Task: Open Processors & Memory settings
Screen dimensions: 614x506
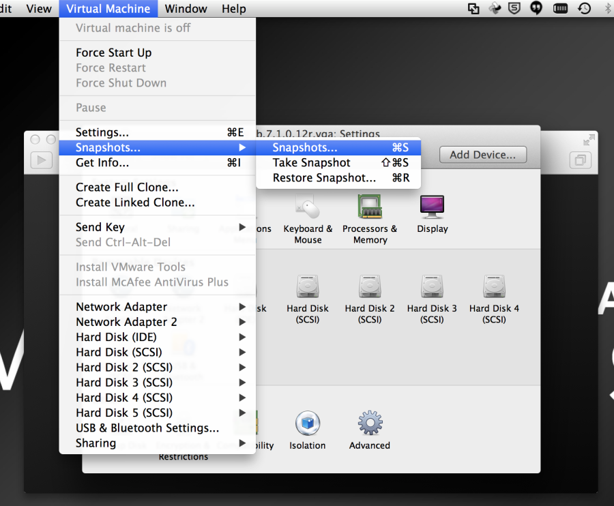Action: pyautogui.click(x=370, y=207)
